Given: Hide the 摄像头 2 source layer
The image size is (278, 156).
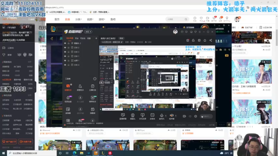Looking at the screenshot, I should [65, 43].
